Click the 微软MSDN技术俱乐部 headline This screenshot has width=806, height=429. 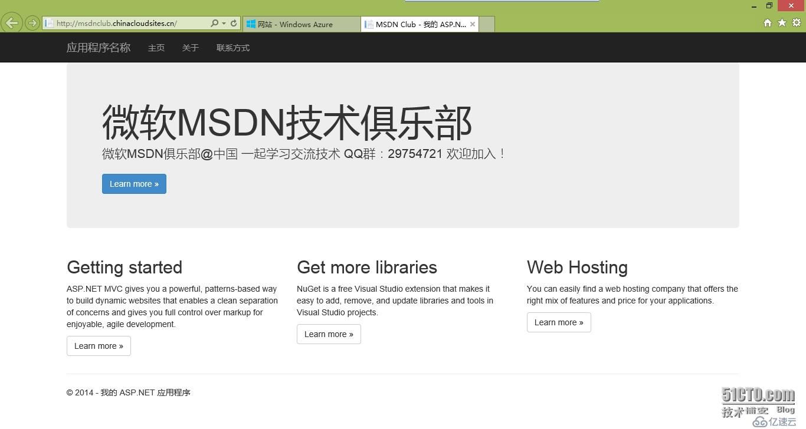point(287,123)
